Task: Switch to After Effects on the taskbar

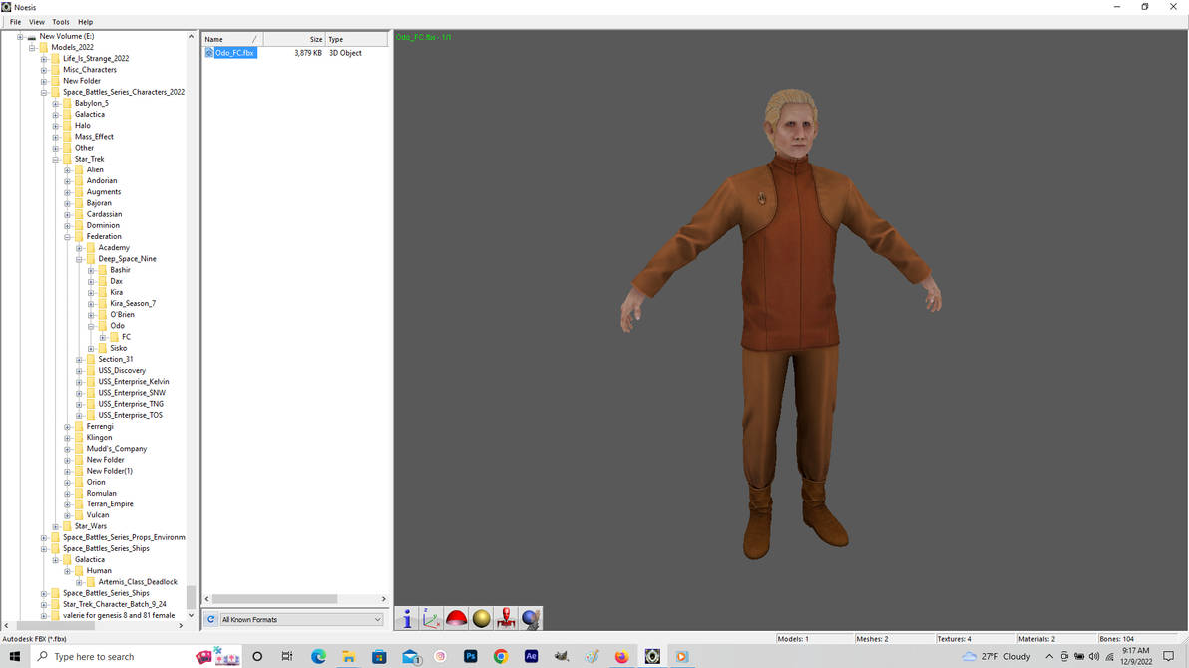Action: [531, 657]
